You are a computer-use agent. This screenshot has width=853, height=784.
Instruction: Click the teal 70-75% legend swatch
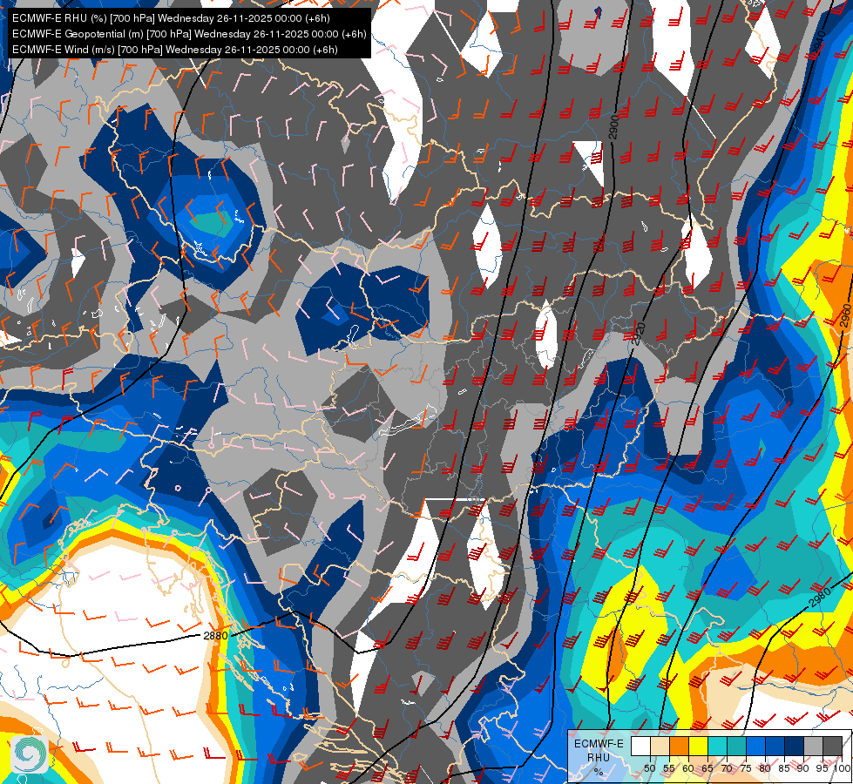(x=736, y=746)
